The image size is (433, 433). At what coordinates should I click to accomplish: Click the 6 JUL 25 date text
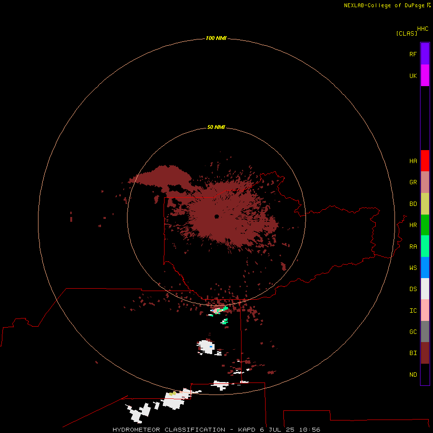(x=277, y=430)
